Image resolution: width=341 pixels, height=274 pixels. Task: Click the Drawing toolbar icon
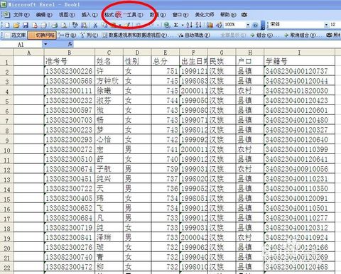[x=219, y=25]
